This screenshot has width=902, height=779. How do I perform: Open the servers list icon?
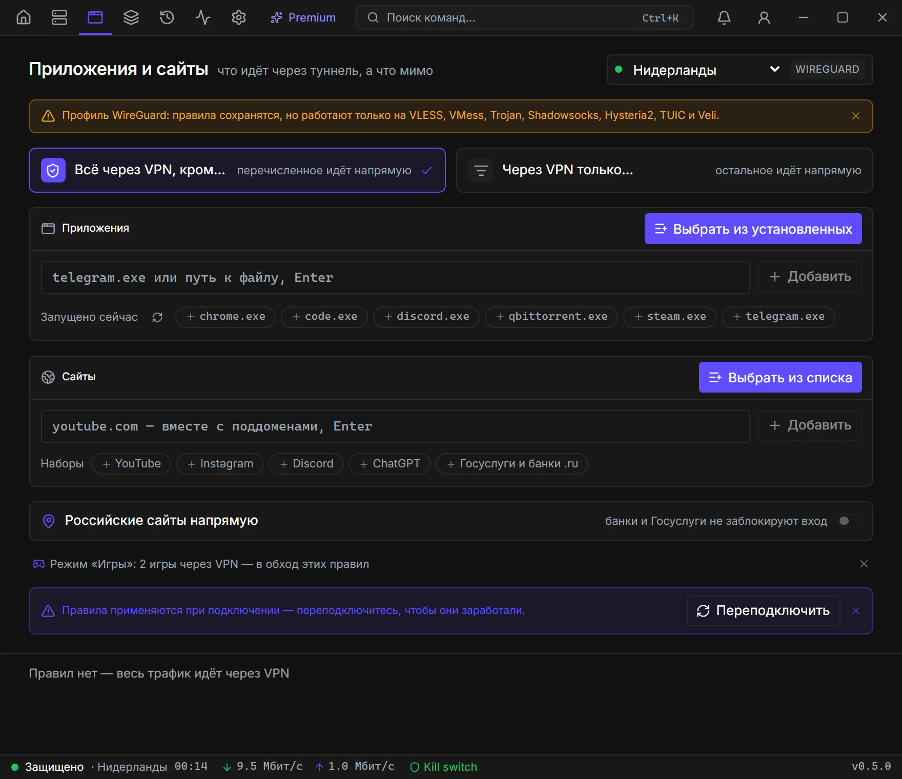click(x=59, y=17)
